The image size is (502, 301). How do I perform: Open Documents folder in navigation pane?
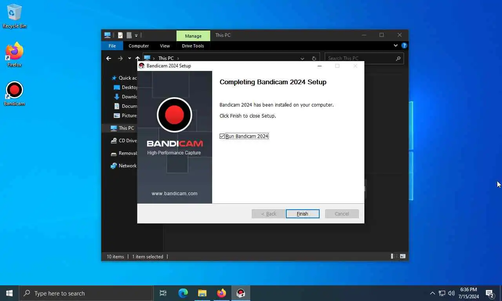(125, 106)
